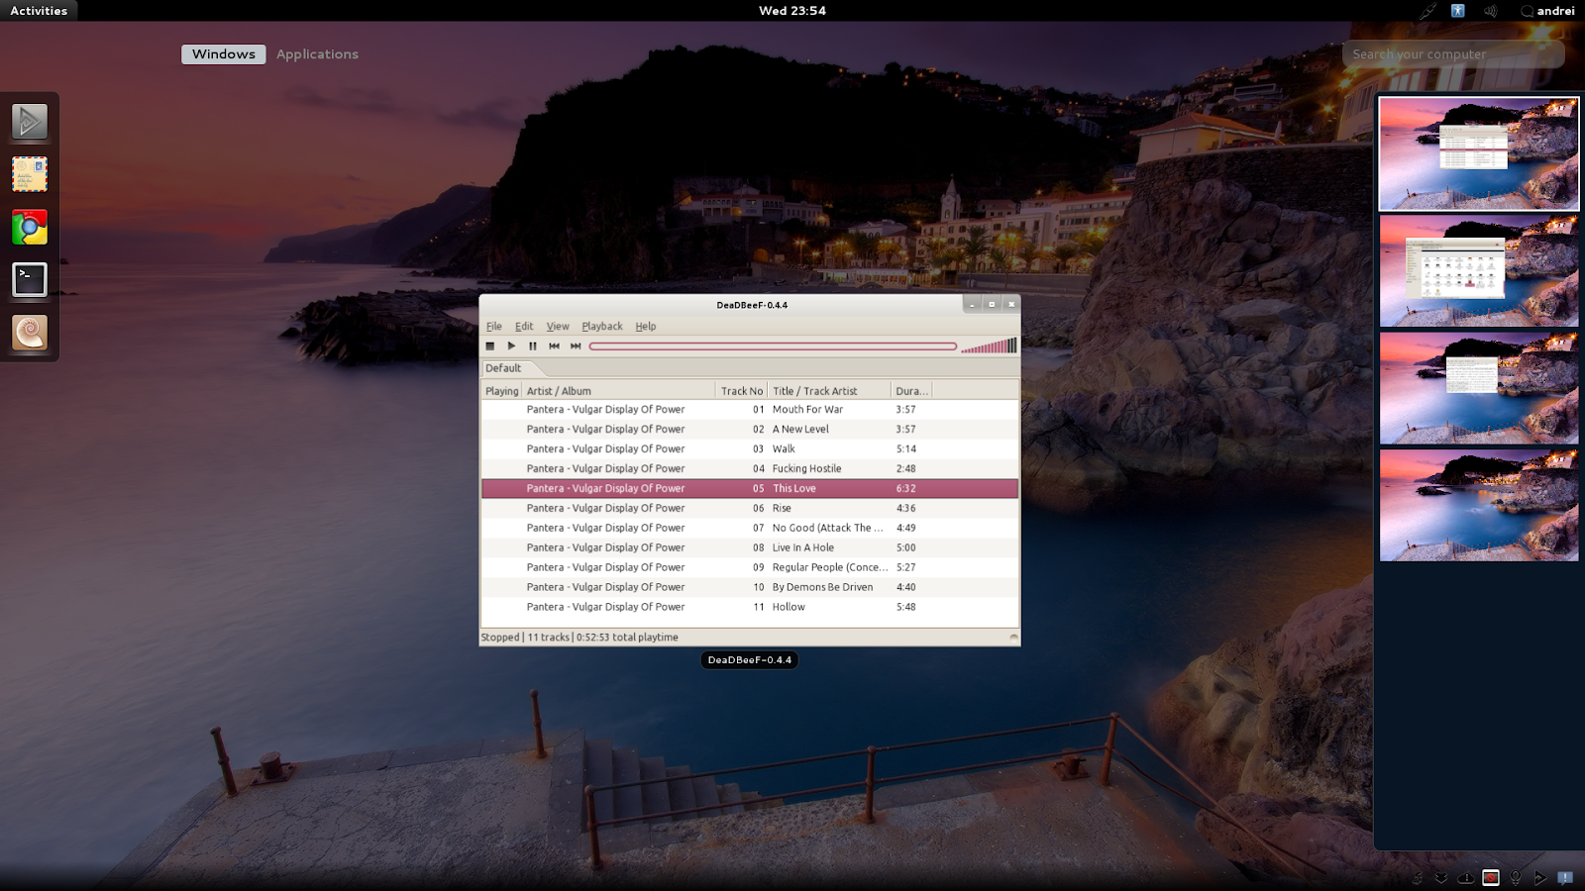Image resolution: width=1585 pixels, height=891 pixels.
Task: Select the highlighted track This Love
Action: (750, 489)
